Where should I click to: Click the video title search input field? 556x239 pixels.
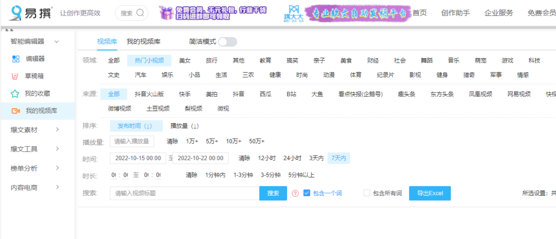[184, 193]
